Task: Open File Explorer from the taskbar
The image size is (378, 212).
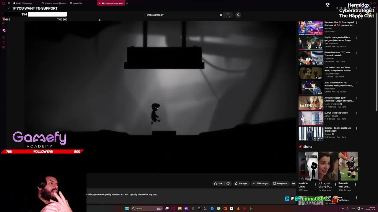Action: coord(180,208)
